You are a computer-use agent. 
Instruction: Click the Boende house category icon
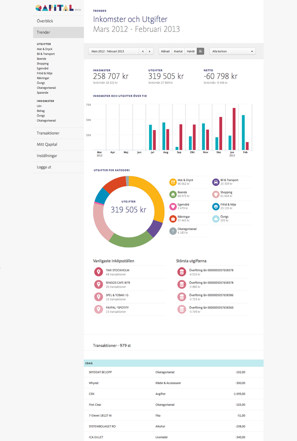(173, 194)
